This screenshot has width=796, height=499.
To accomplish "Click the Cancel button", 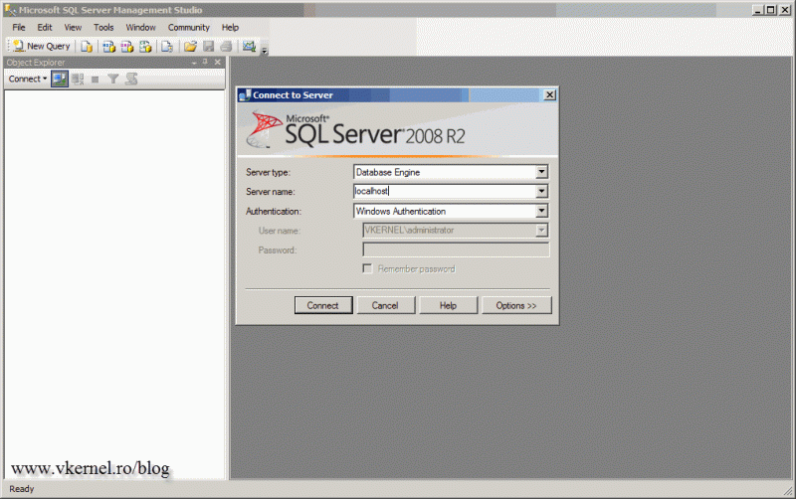I will 385,305.
